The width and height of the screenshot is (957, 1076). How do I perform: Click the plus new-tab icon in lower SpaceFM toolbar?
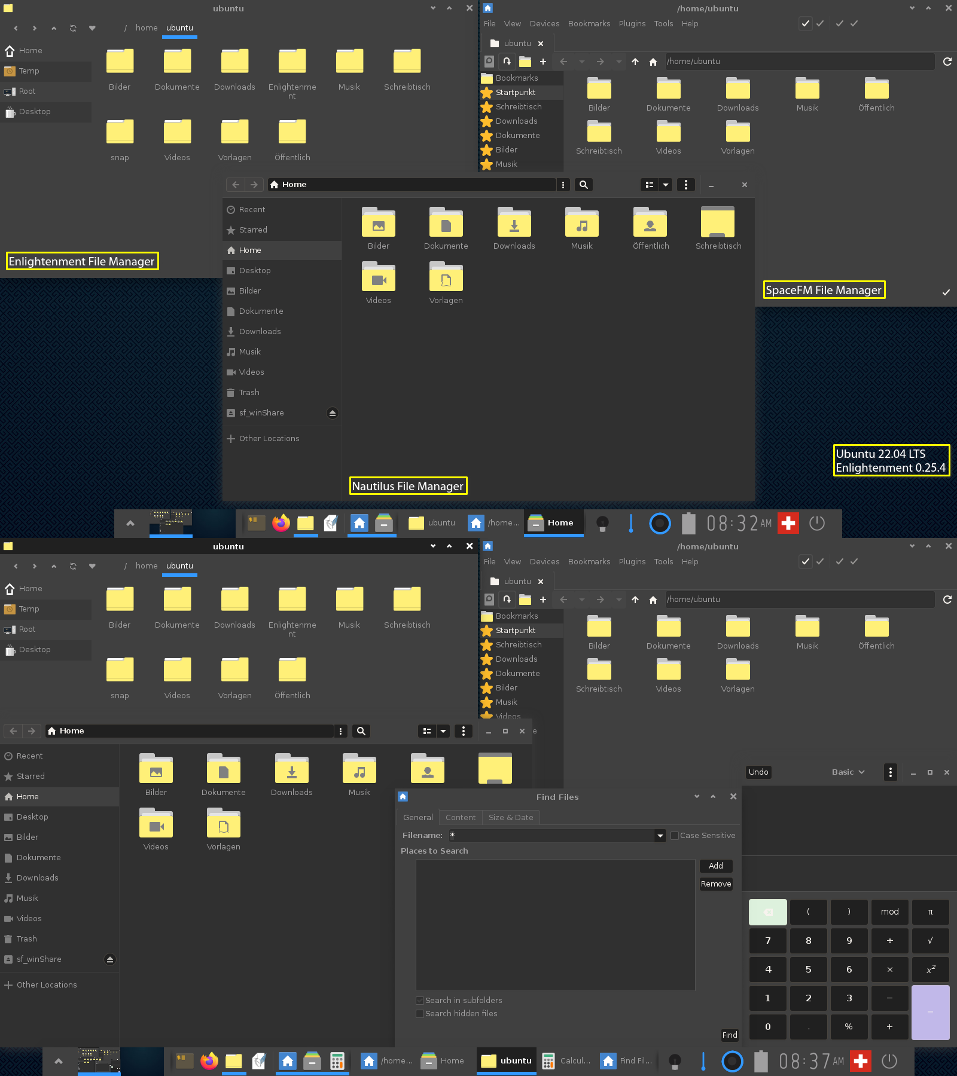[x=543, y=600]
